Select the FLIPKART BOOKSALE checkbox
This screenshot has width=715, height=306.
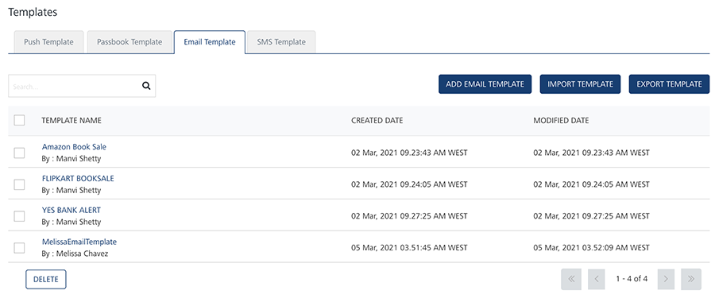click(x=19, y=184)
